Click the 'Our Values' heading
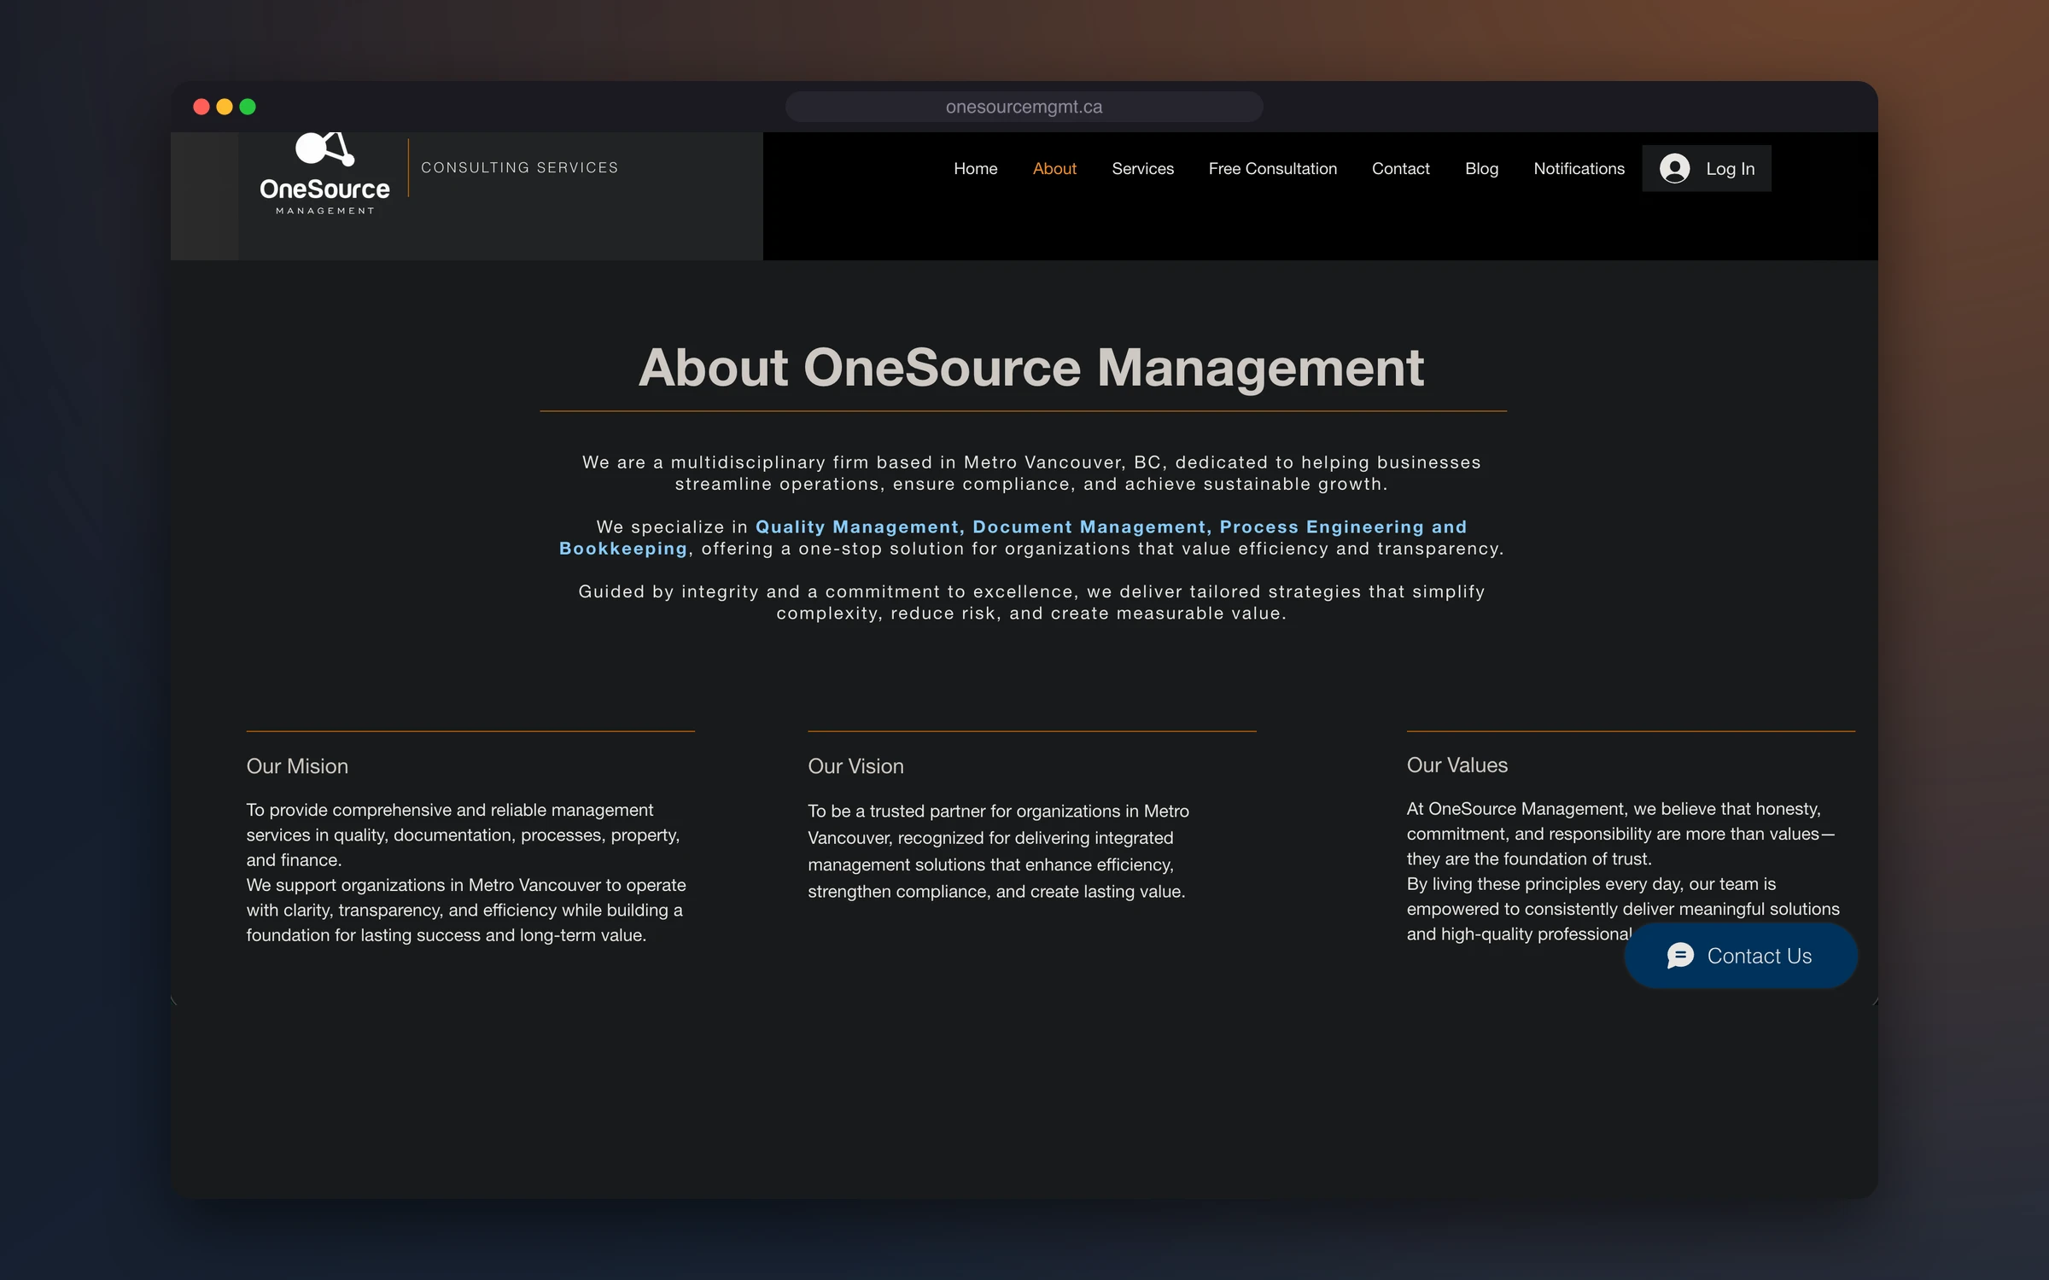The width and height of the screenshot is (2049, 1280). [1456, 765]
